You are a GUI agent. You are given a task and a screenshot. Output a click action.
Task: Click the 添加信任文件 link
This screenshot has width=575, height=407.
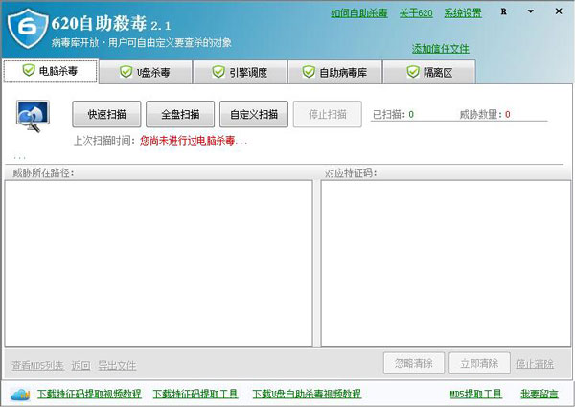[441, 48]
